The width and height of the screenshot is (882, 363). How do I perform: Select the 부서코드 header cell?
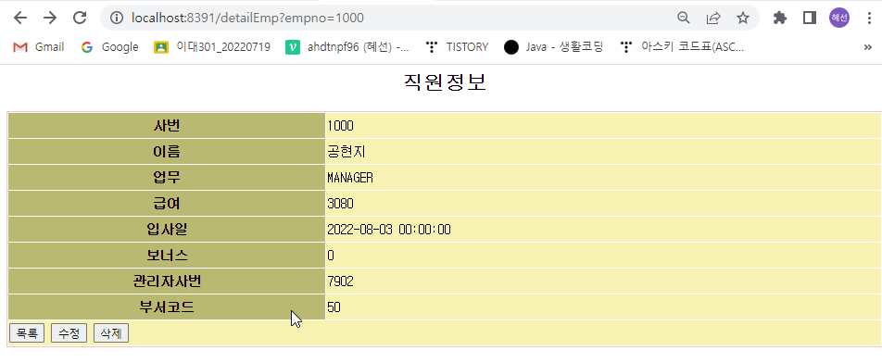pos(167,307)
